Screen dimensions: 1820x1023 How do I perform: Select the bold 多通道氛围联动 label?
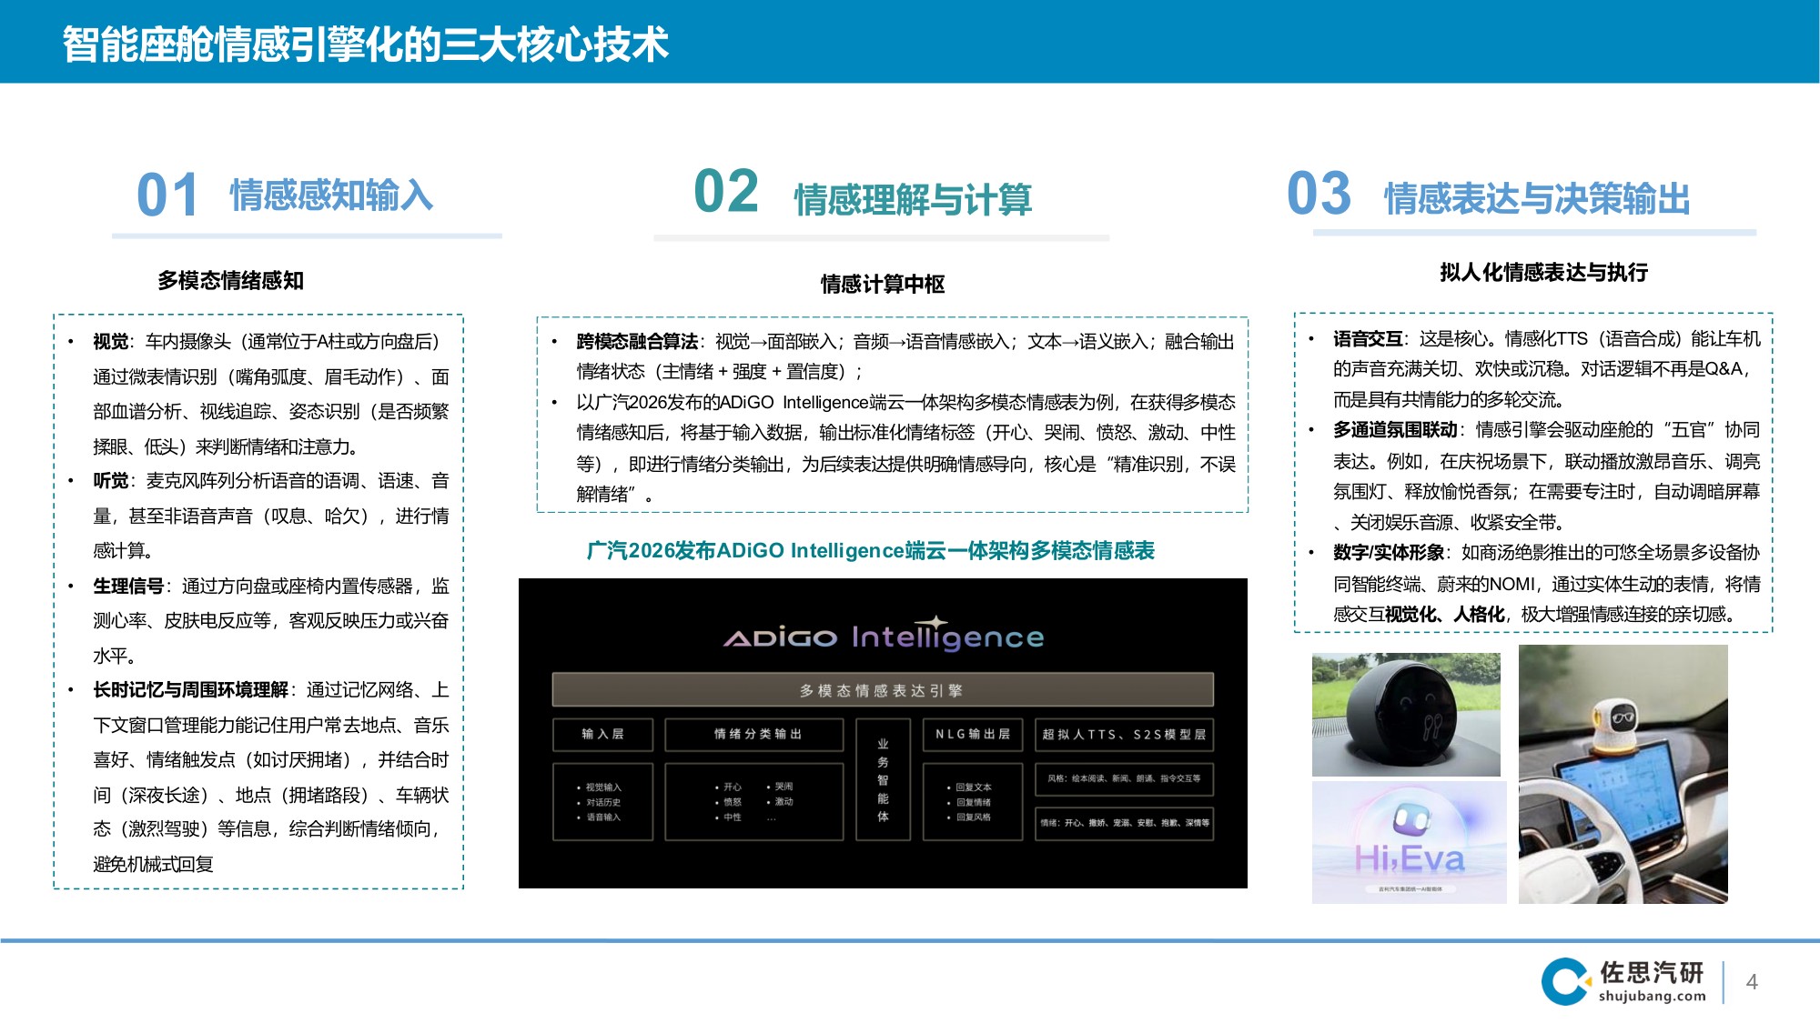(1394, 430)
